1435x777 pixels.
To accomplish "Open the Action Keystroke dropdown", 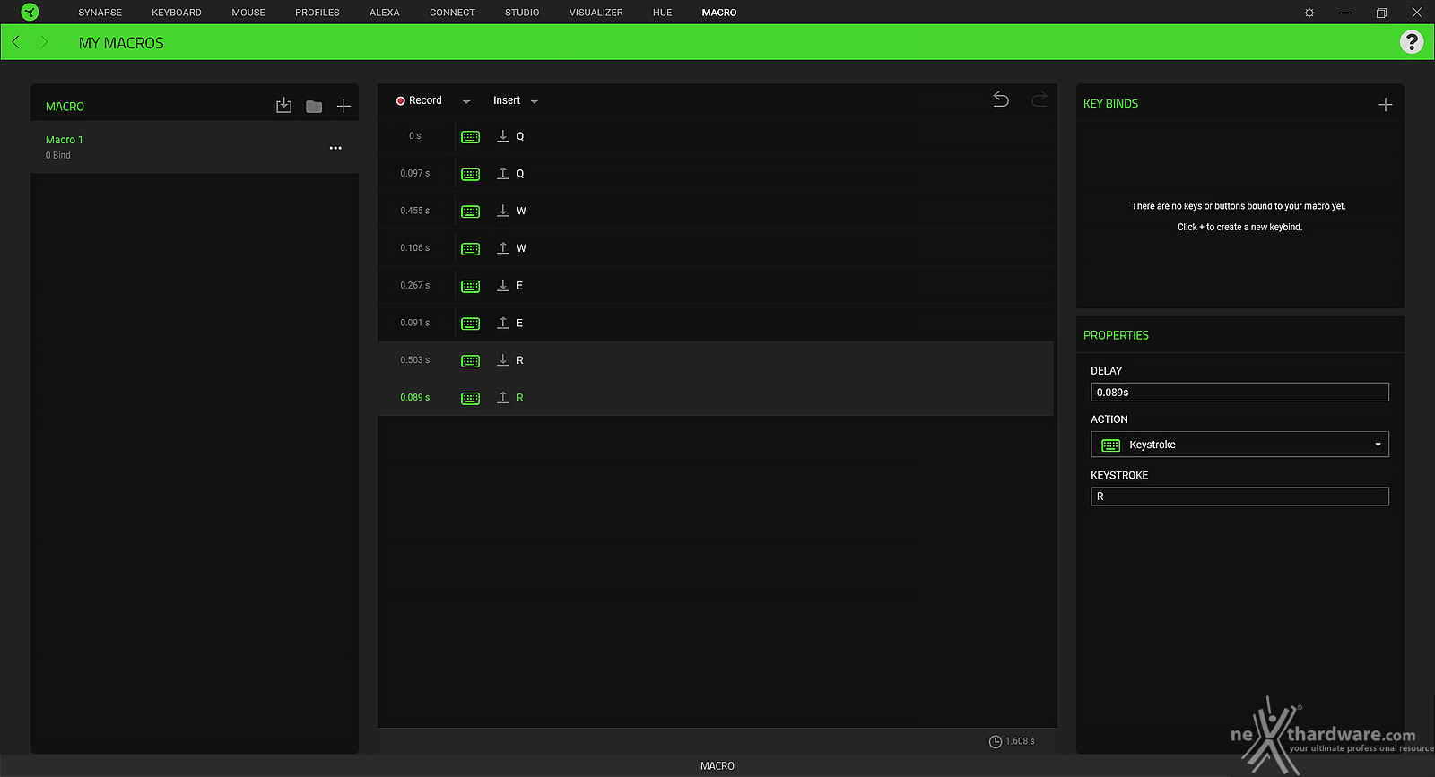I will tap(1239, 445).
